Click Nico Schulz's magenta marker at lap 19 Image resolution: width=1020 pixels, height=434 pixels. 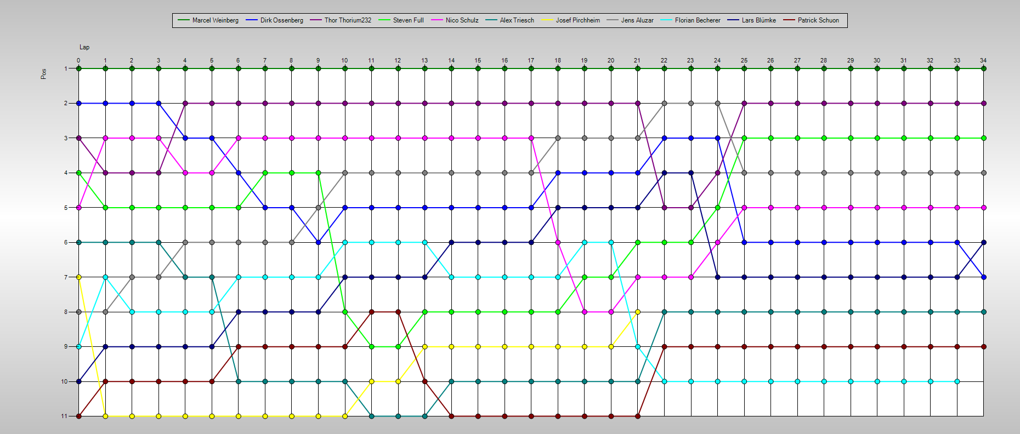point(585,312)
